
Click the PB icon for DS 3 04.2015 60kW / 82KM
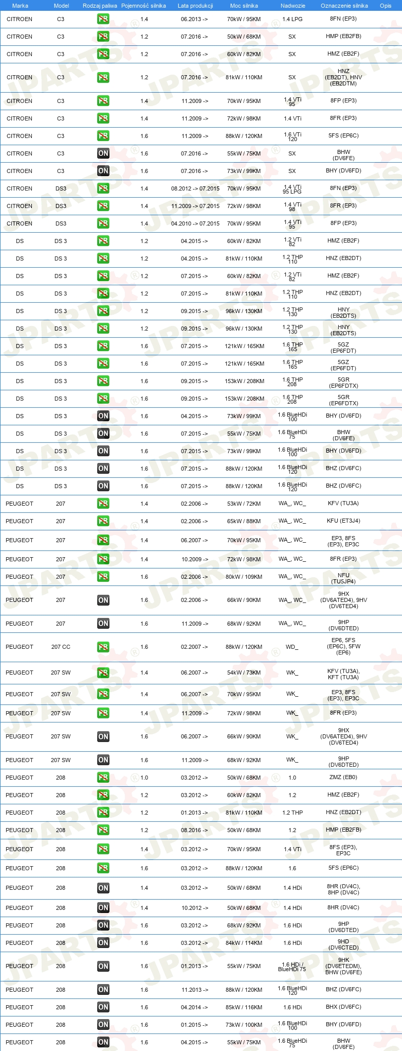pyautogui.click(x=103, y=241)
